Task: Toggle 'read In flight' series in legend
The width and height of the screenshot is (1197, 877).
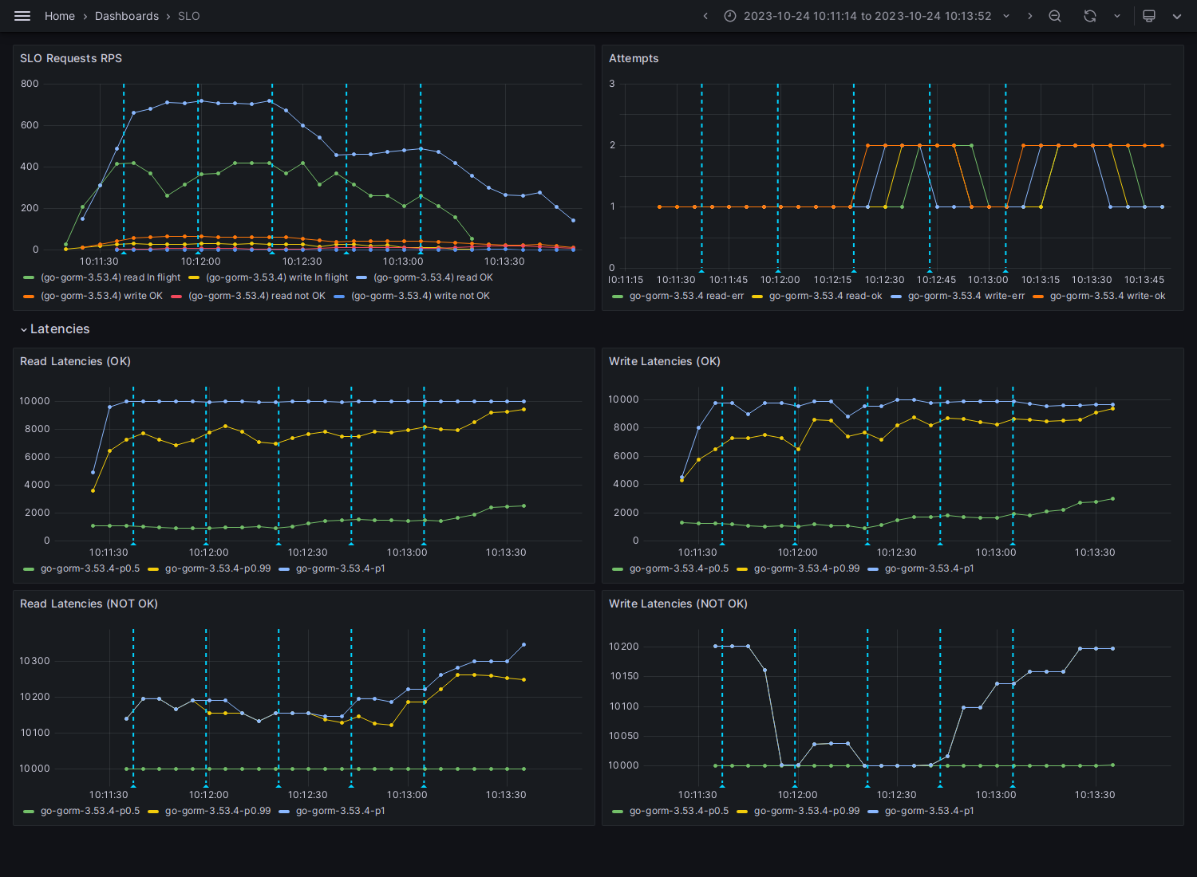Action: [111, 277]
